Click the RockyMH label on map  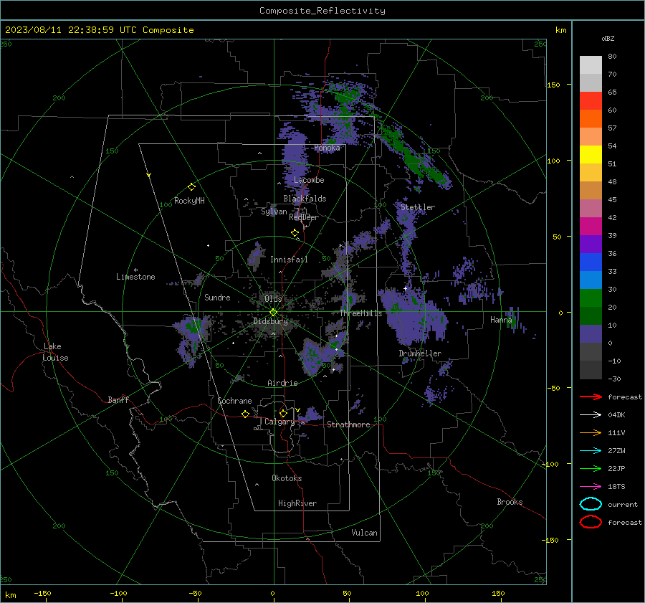189,201
